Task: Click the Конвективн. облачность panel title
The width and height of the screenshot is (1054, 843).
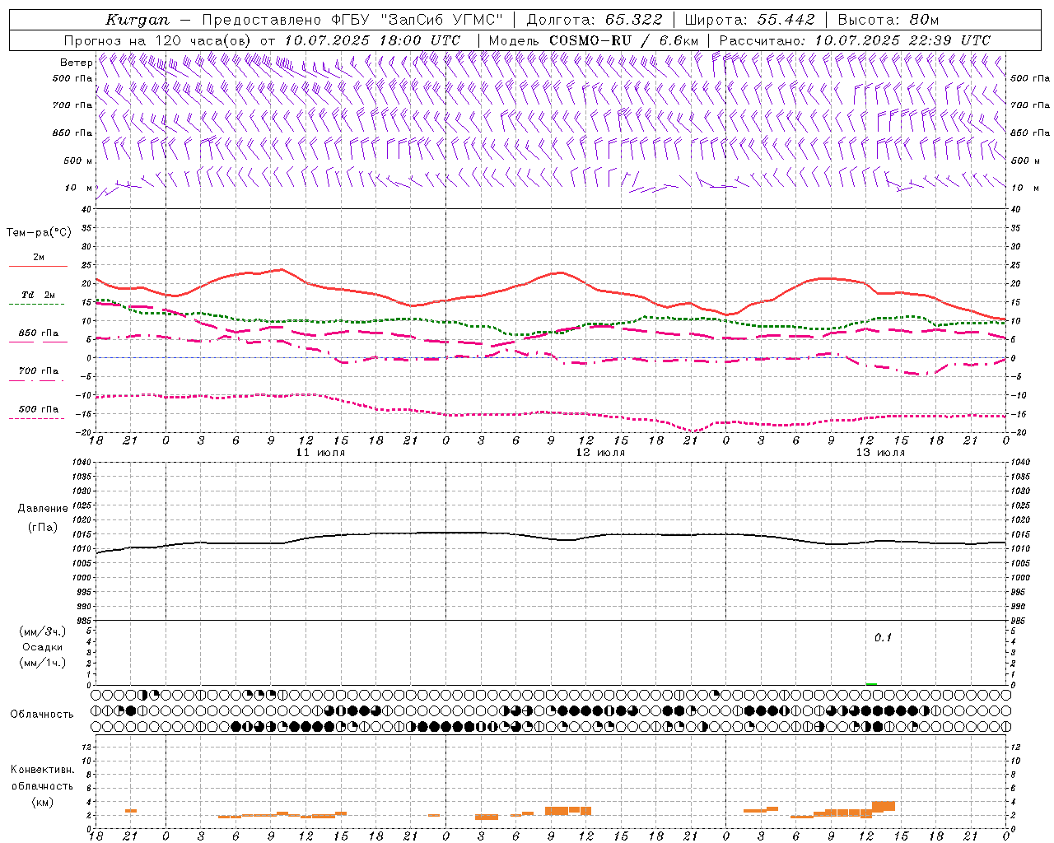Action: (x=42, y=778)
